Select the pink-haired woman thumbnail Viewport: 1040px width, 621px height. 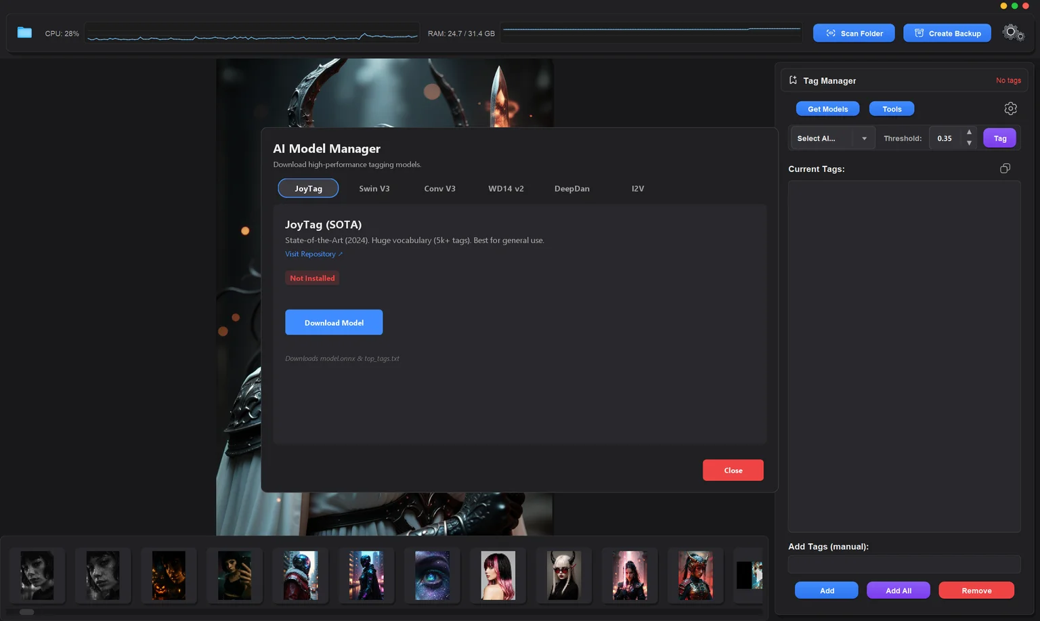[x=498, y=575]
